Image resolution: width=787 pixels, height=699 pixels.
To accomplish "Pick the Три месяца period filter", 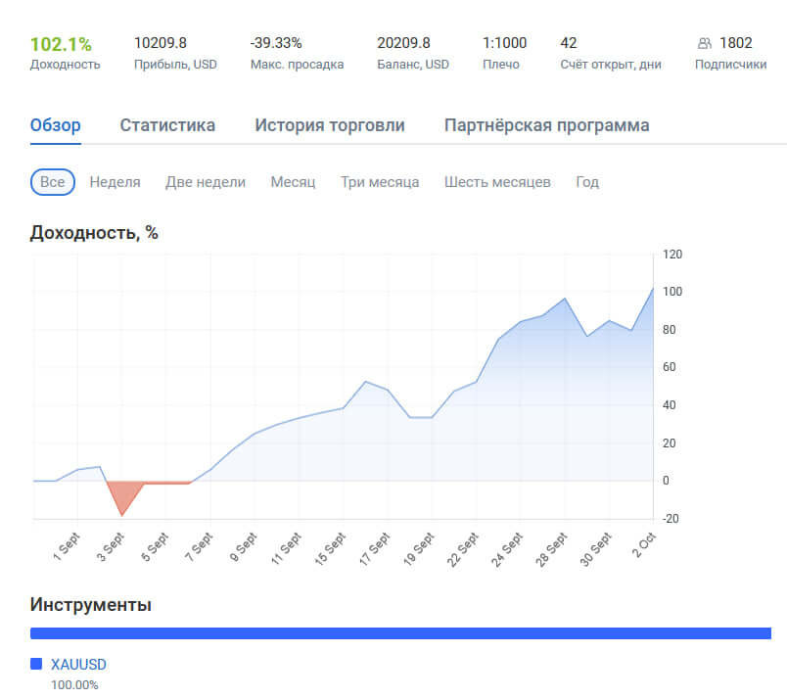I will (380, 182).
